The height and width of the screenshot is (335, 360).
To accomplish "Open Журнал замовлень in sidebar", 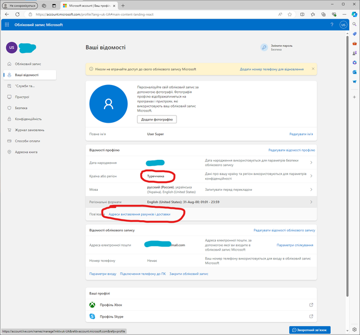I will pos(30,130).
